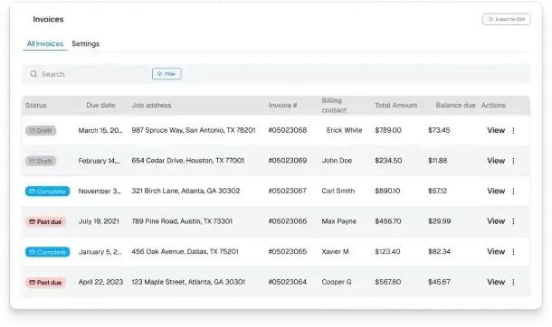The width and height of the screenshot is (552, 327).
Task: Click total amount $456.70
Action: point(388,221)
